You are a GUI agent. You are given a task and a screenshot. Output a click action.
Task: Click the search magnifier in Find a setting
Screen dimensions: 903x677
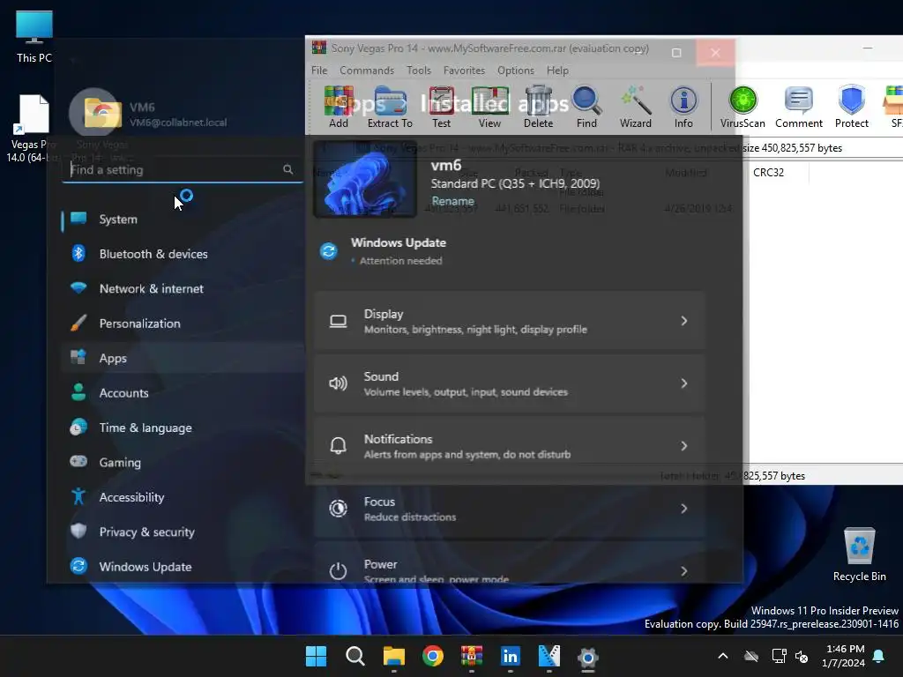click(x=288, y=169)
